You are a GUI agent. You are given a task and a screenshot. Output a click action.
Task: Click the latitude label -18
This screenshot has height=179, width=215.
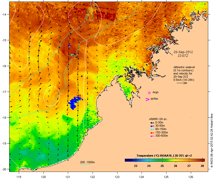click(x=4, y=118)
